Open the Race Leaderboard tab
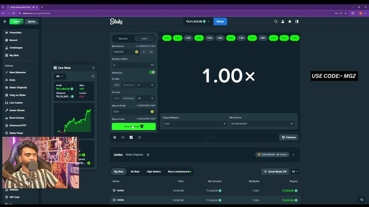369x207 pixels. (x=179, y=172)
